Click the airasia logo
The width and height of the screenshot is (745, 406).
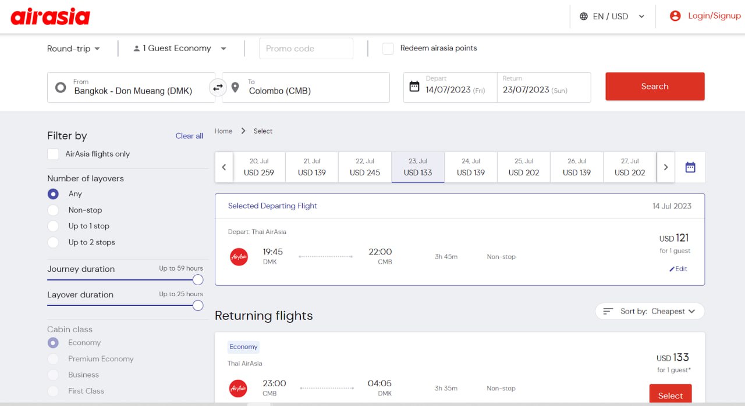pos(50,16)
